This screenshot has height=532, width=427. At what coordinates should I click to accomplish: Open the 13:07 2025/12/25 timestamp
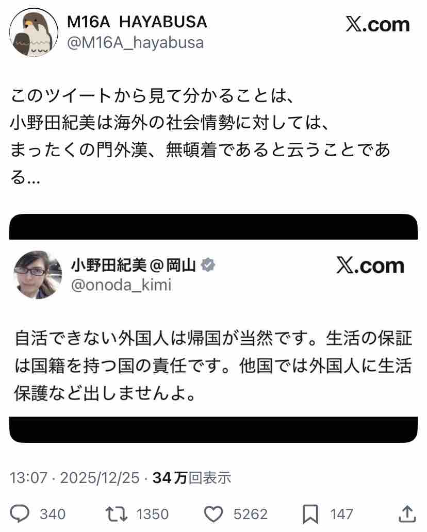(x=75, y=478)
